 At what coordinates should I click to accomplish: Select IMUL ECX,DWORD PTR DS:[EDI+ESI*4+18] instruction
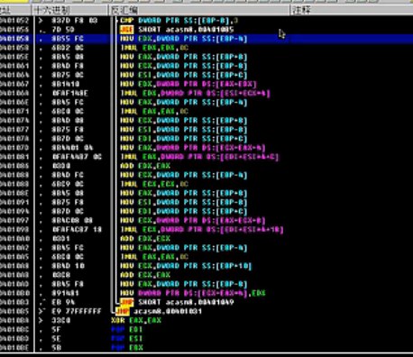202,230
